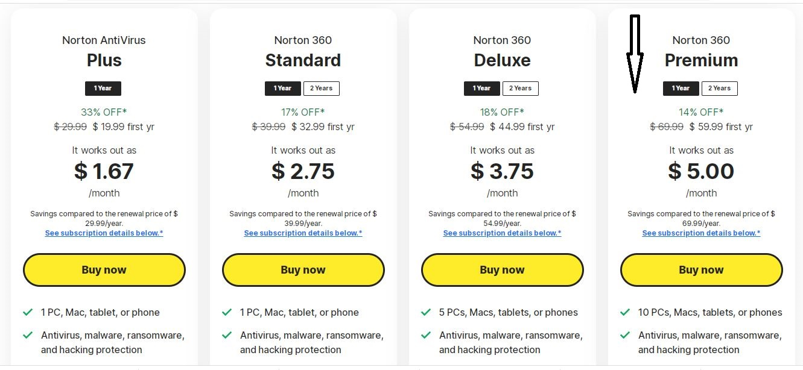Open subscription details link under Standard plan
Screen dimensions: 803x370
click(x=303, y=233)
